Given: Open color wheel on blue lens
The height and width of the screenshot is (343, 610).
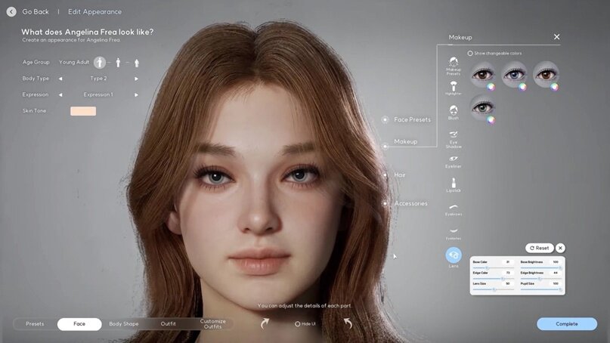Looking at the screenshot, I should coord(522,87).
